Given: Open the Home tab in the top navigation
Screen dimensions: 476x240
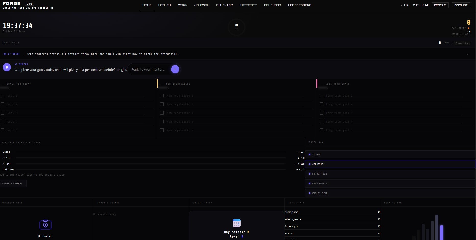Looking at the screenshot, I should tap(147, 5).
